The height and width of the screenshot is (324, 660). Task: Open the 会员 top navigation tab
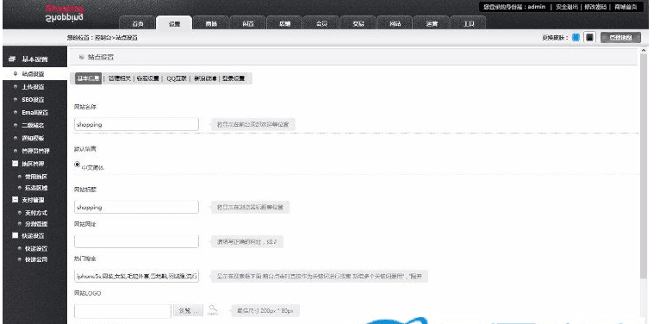pyautogui.click(x=321, y=23)
